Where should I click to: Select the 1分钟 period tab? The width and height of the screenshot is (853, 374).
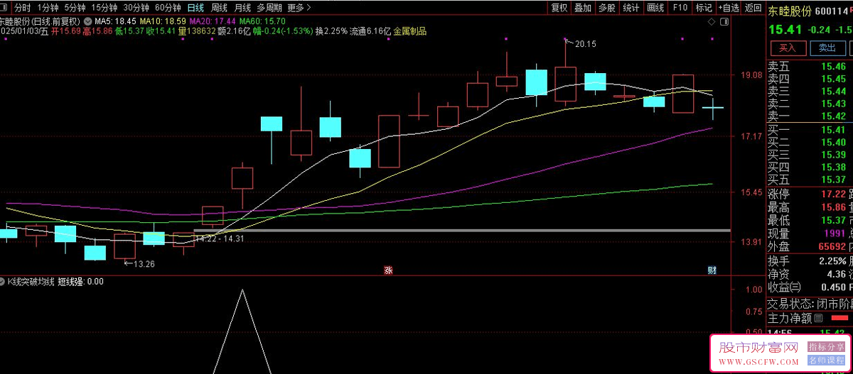tap(47, 8)
